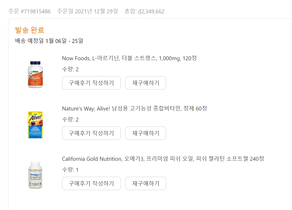The width and height of the screenshot is (292, 210).
Task: Write a review (구매후기 작성하기) for L-아르기닌
Action: tap(91, 83)
